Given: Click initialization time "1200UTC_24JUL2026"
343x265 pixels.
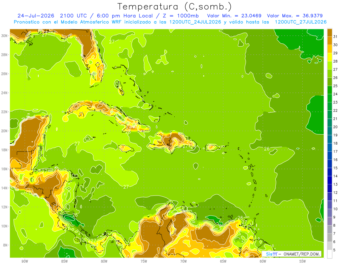Looking at the screenshot, I should click(x=195, y=22).
